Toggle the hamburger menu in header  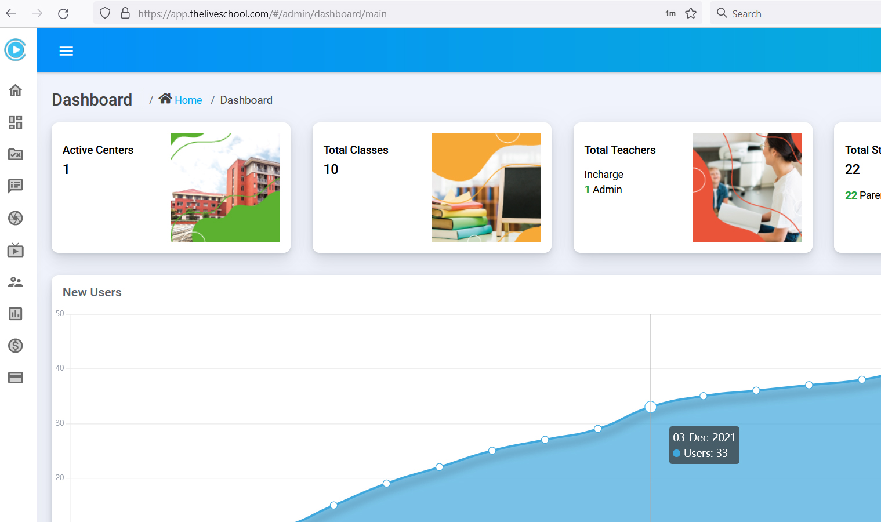pyautogui.click(x=66, y=51)
